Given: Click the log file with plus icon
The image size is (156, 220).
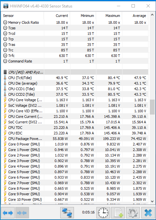Looking at the screenshot, I should (x=118, y=213).
